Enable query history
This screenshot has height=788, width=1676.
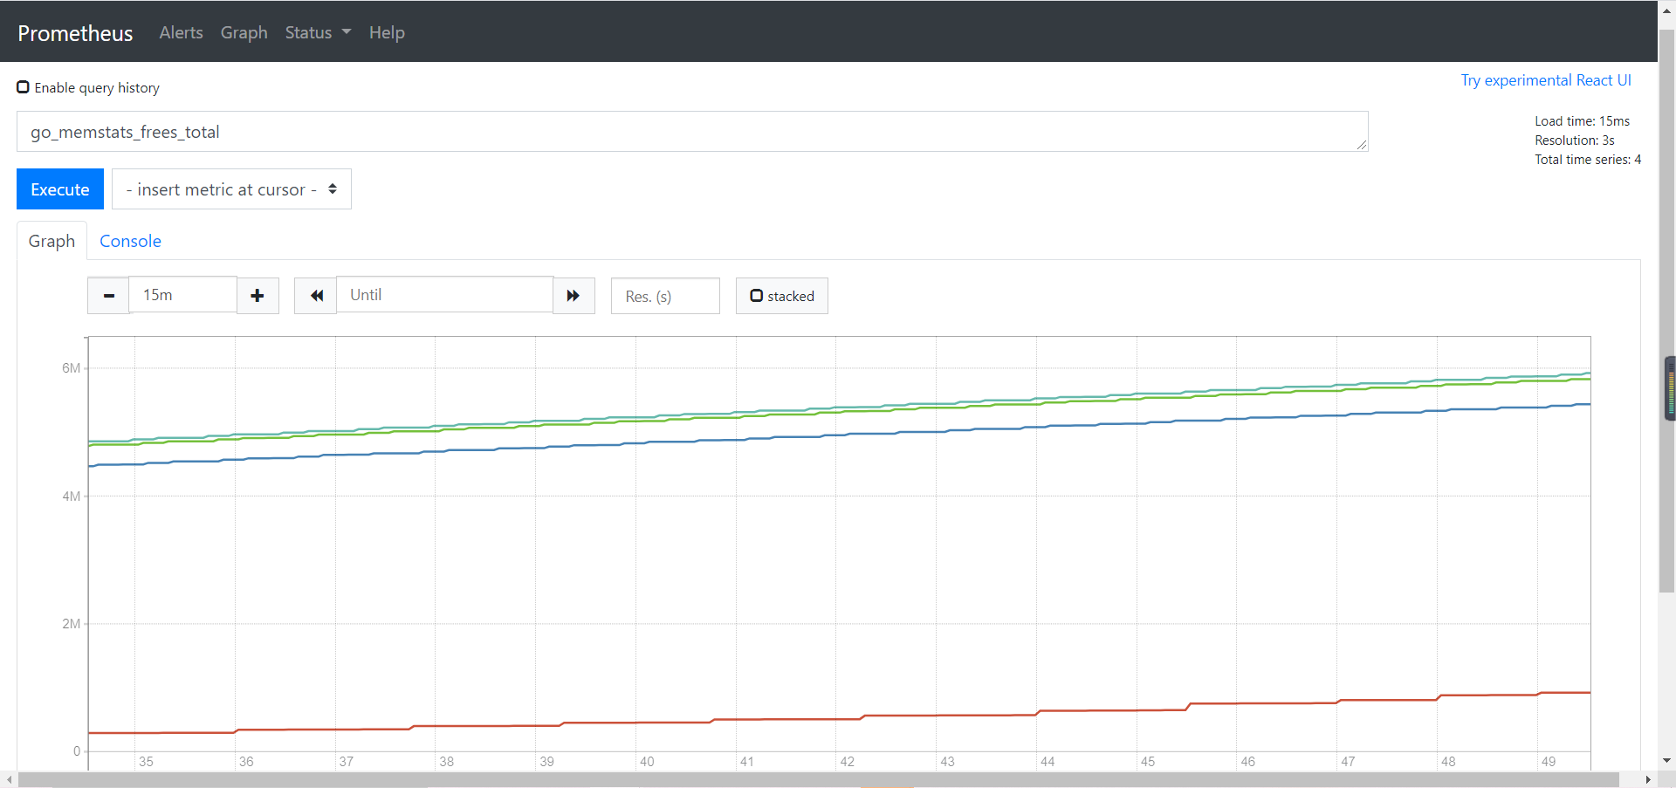click(23, 86)
